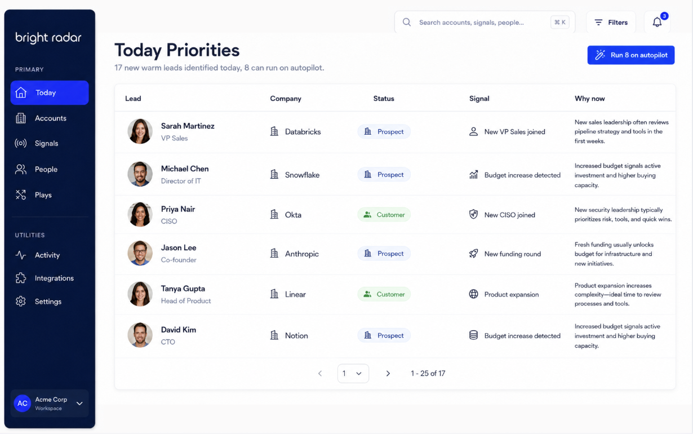693x434 pixels.
Task: Sort by the Status column header
Action: click(x=384, y=99)
